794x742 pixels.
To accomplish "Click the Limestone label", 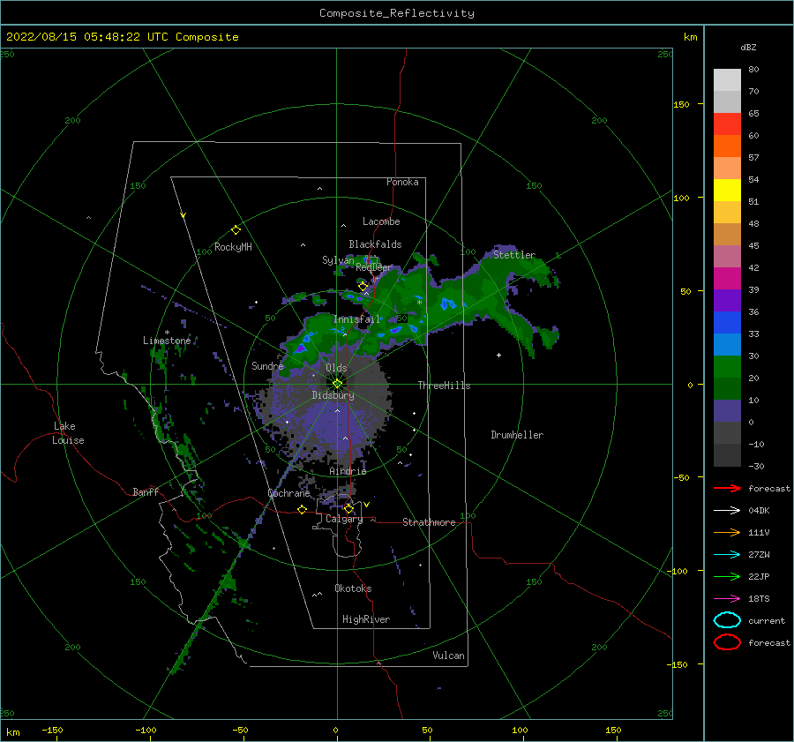I will click(167, 341).
